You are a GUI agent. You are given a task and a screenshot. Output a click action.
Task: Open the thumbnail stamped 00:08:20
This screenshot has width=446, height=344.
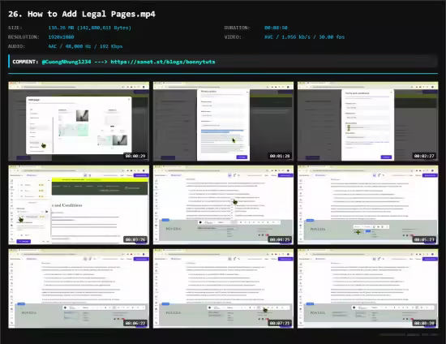click(x=368, y=289)
